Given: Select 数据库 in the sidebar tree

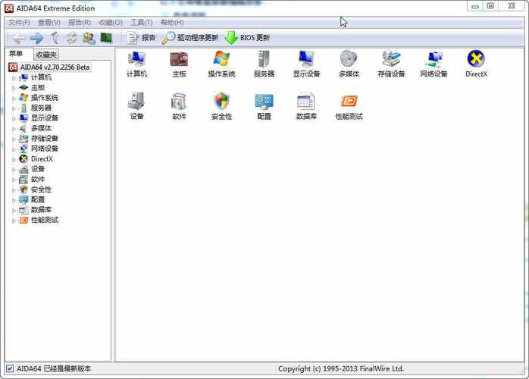Looking at the screenshot, I should coord(41,210).
